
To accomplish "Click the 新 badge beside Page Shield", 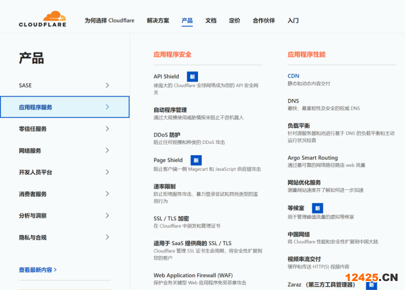I will 196,160.
